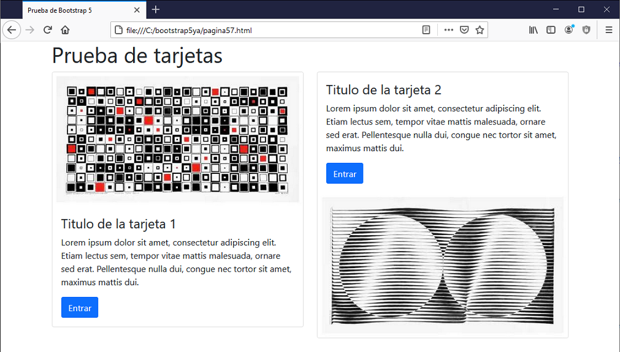The width and height of the screenshot is (620, 352).
Task: Open the shield extension icon
Action: coord(586,30)
